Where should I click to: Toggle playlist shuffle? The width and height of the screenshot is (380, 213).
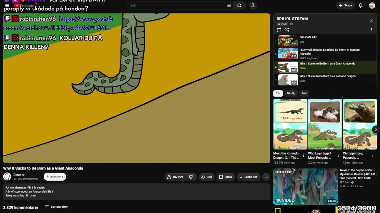287,30
